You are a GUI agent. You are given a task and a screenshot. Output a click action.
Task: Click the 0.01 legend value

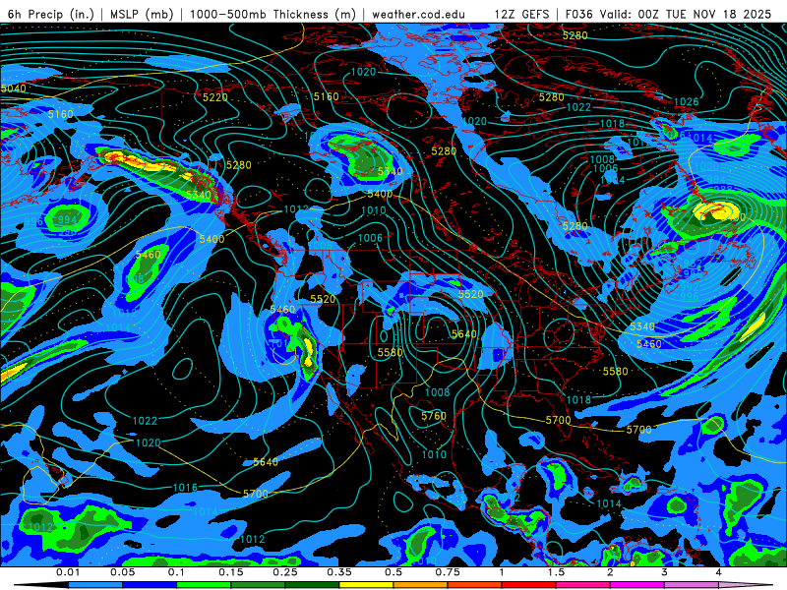click(x=68, y=572)
